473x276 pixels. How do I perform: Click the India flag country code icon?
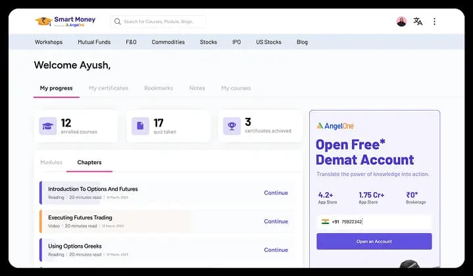[x=325, y=221]
